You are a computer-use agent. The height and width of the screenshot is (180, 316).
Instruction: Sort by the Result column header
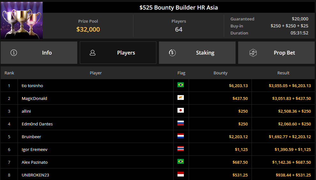283,73
